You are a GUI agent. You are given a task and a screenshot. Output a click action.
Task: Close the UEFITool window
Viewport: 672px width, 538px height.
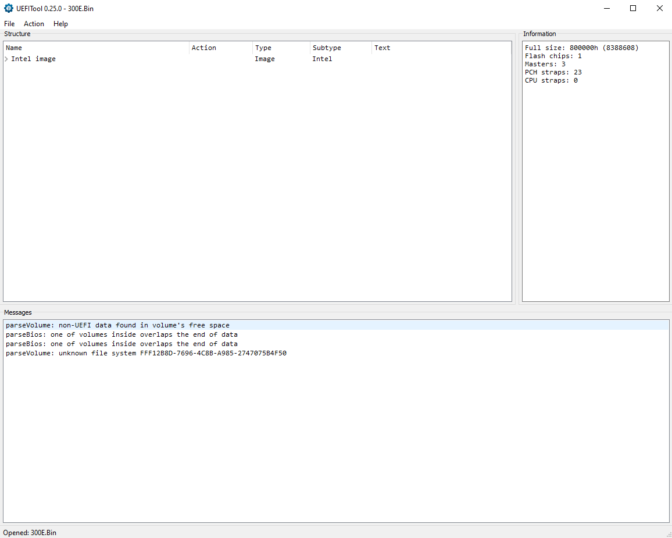(660, 8)
